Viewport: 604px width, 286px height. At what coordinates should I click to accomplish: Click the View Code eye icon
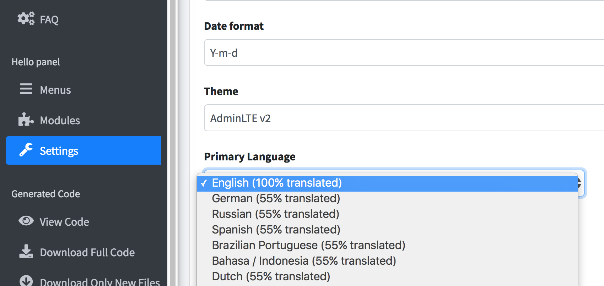point(26,221)
